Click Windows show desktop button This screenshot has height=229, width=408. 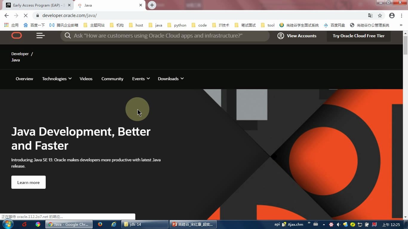click(x=406, y=225)
